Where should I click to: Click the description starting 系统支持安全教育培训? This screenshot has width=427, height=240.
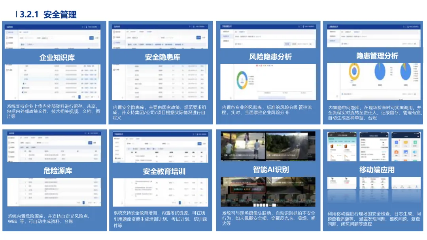(x=161, y=219)
